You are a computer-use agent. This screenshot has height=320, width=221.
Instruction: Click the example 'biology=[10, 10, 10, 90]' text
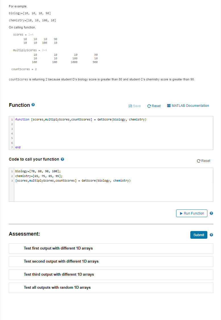point(30,13)
